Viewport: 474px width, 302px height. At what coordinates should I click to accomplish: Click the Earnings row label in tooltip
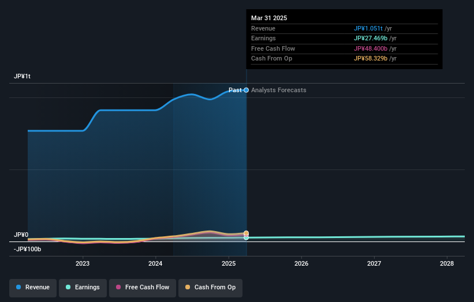tap(263, 38)
